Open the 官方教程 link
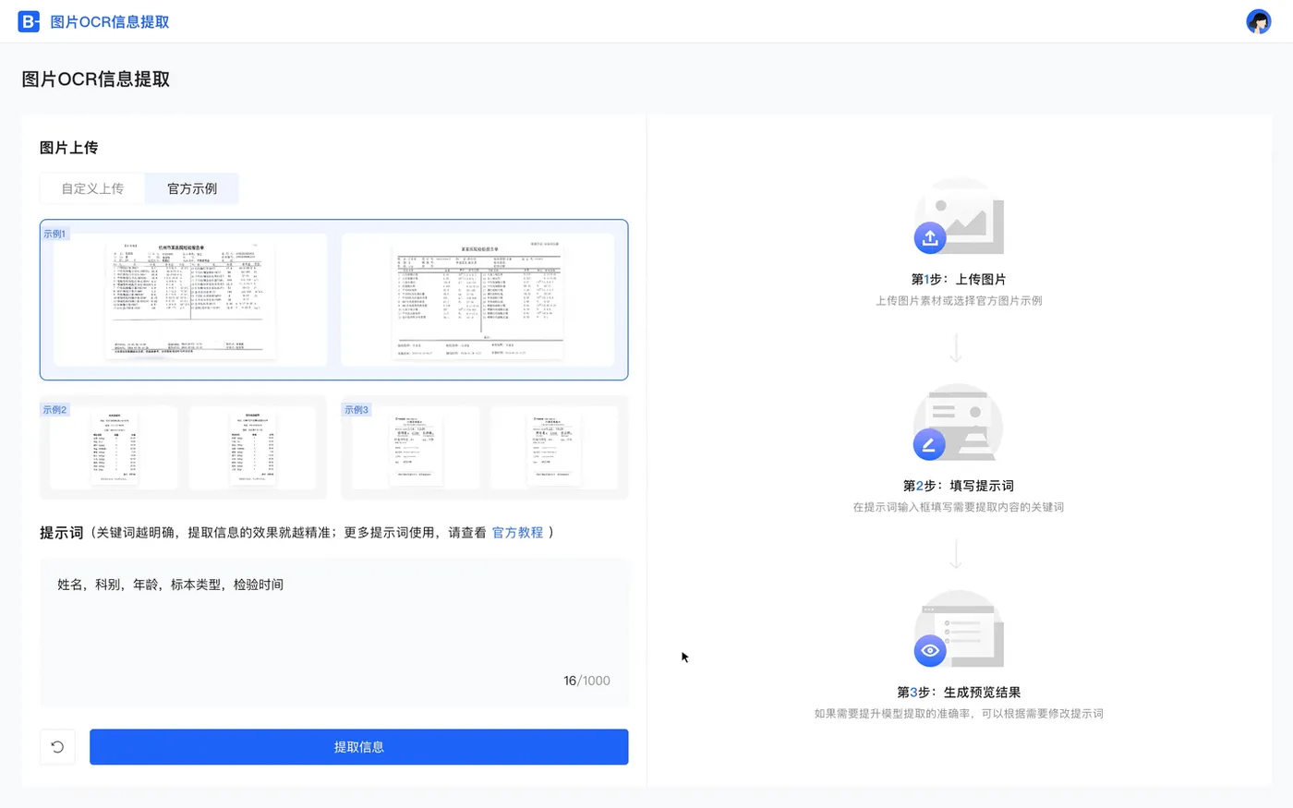The height and width of the screenshot is (808, 1293). tap(517, 533)
